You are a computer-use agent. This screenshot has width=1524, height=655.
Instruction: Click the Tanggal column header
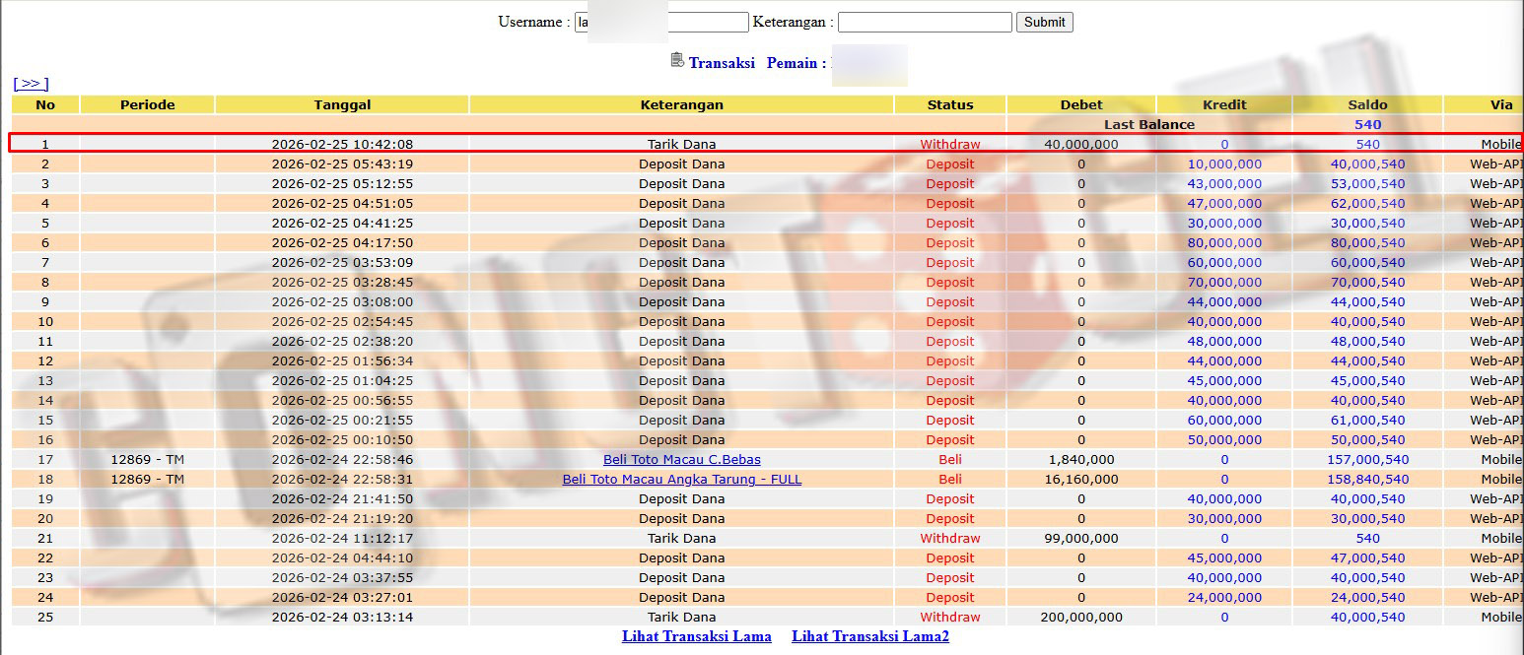pyautogui.click(x=342, y=104)
